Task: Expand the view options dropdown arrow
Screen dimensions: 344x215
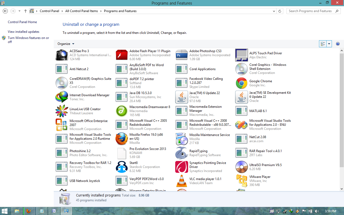Action: coord(329,44)
